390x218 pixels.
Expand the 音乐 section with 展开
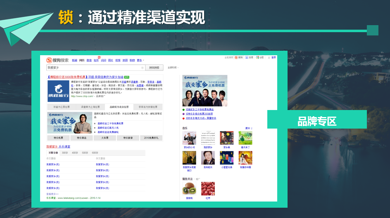tap(249, 128)
